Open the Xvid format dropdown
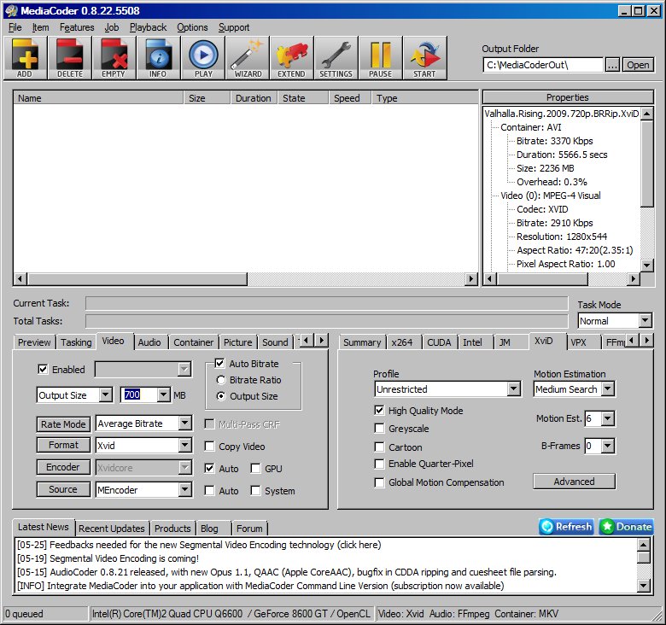The width and height of the screenshot is (666, 625). coord(184,446)
